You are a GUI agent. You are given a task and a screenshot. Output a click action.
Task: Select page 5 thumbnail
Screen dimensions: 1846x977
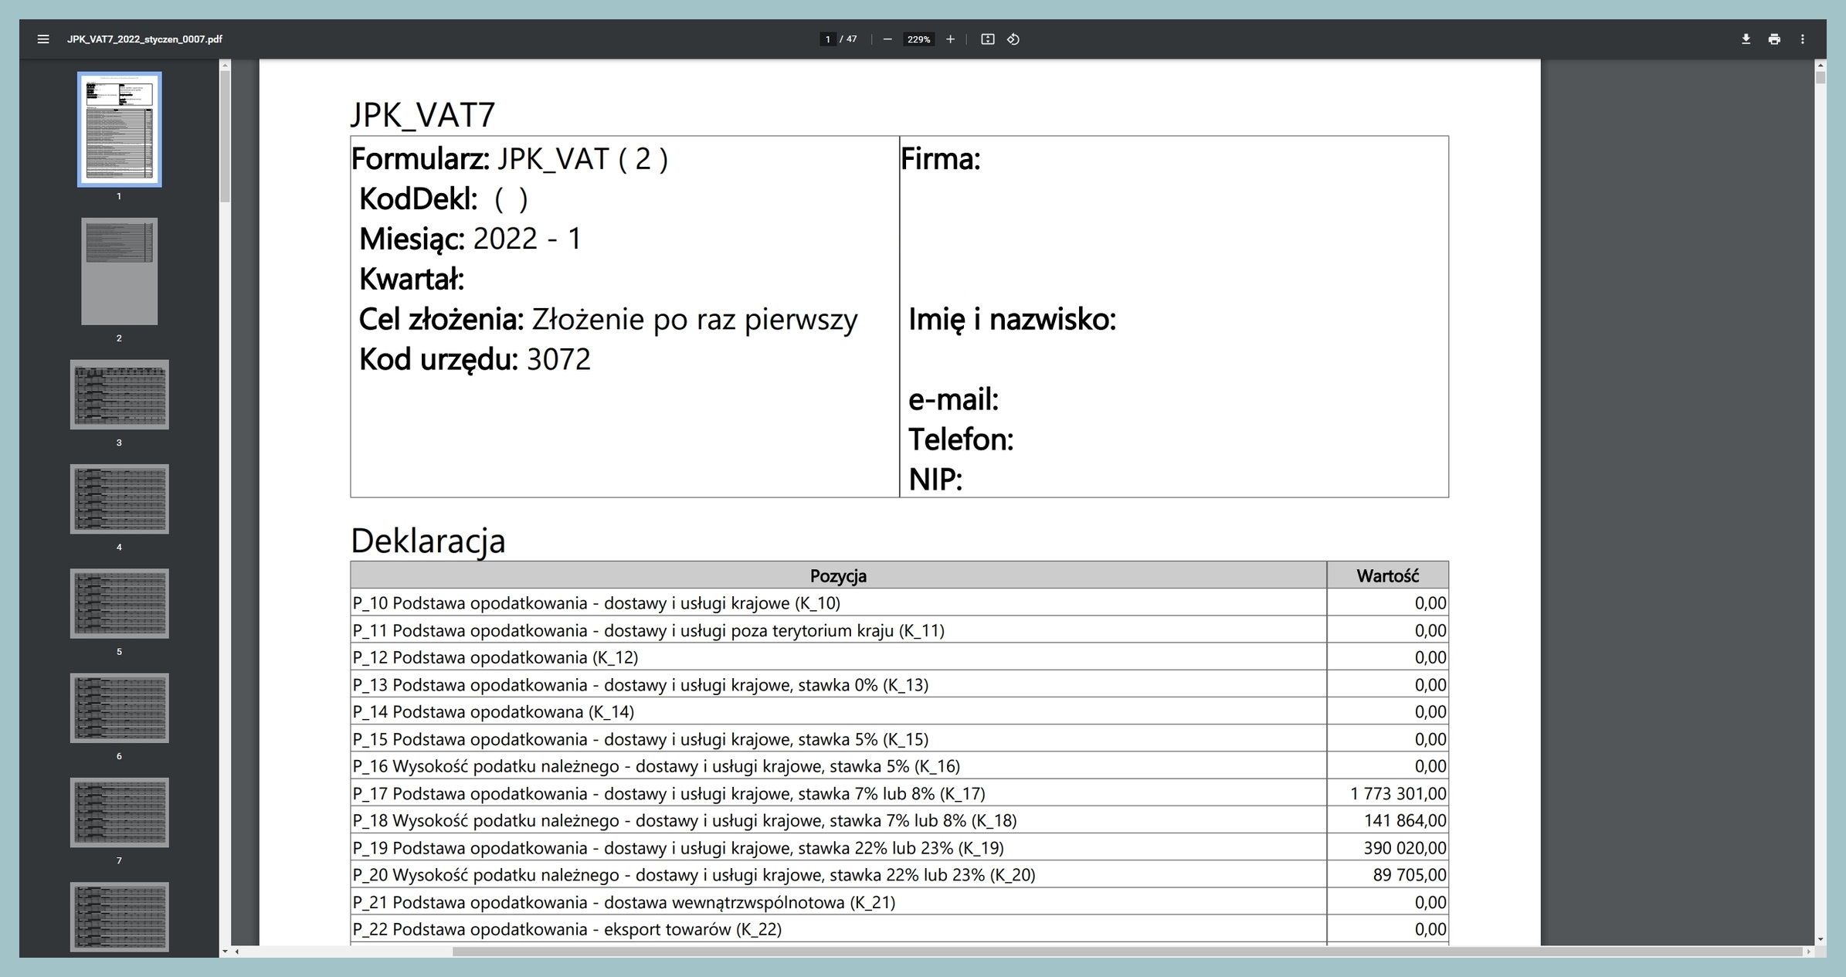coord(119,603)
